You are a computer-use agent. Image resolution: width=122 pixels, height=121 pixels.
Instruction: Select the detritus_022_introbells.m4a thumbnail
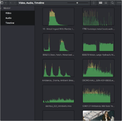[x=58, y=94]
